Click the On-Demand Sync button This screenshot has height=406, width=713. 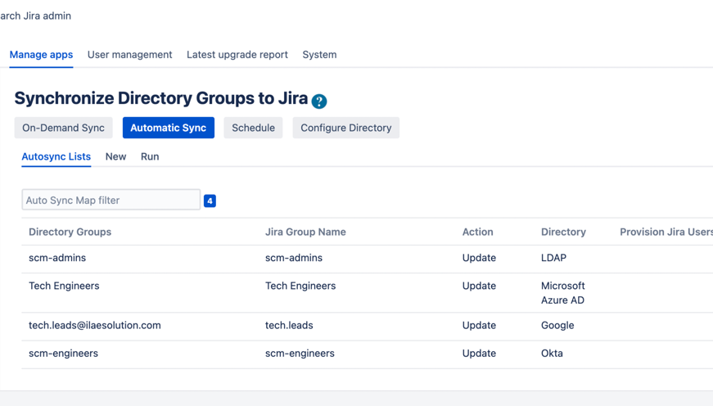[63, 128]
